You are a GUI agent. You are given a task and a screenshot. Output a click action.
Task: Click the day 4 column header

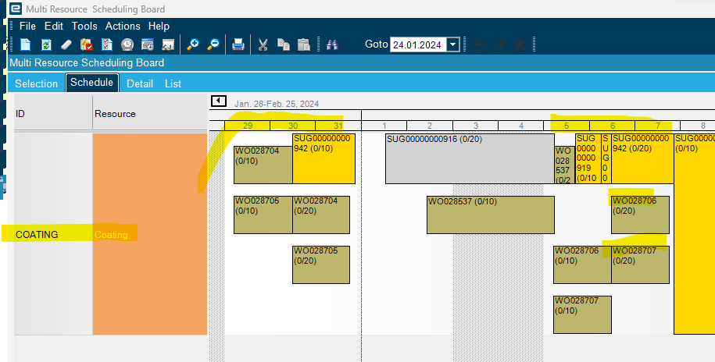coord(521,126)
